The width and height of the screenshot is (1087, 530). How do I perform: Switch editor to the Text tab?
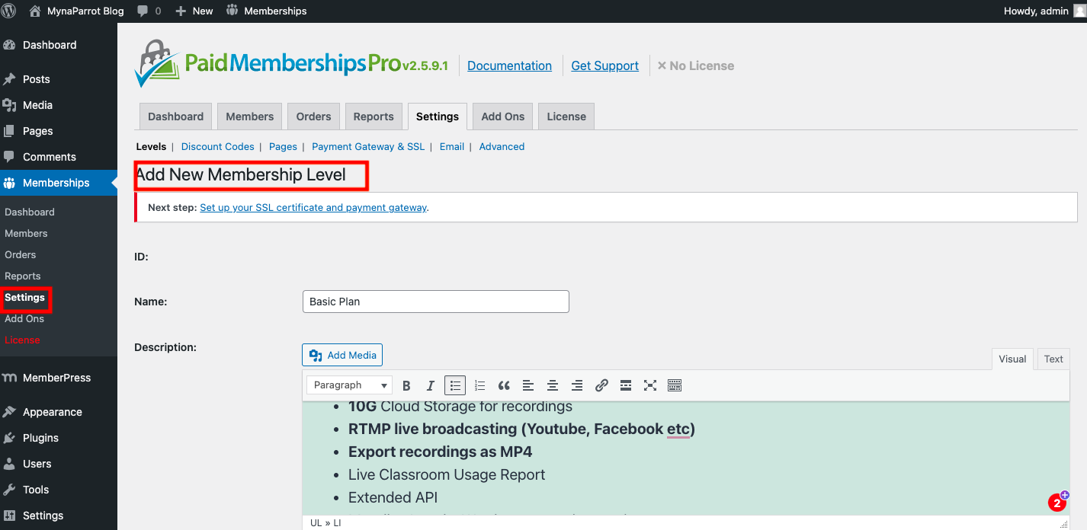coord(1053,359)
